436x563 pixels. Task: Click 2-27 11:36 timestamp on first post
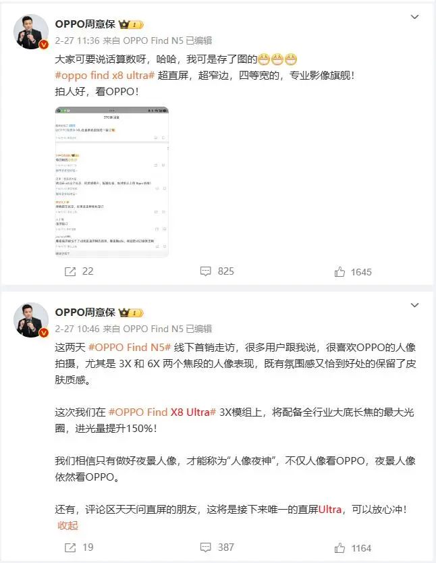(77, 41)
